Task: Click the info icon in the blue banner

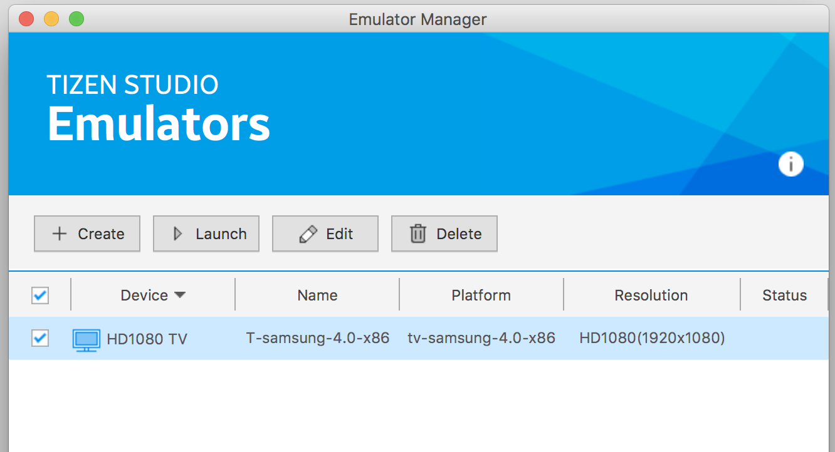Action: tap(790, 164)
